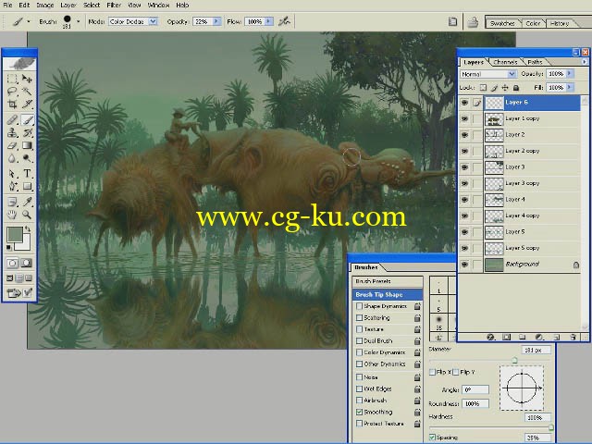Screen dimensions: 592x444
Task: Toggle visibility of Background layer
Action: coord(464,265)
